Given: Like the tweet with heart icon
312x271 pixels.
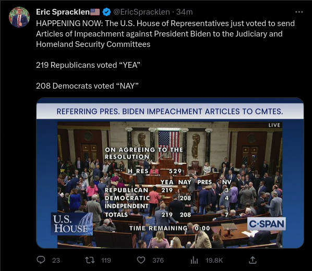Looking at the screenshot, I should tap(141, 260).
